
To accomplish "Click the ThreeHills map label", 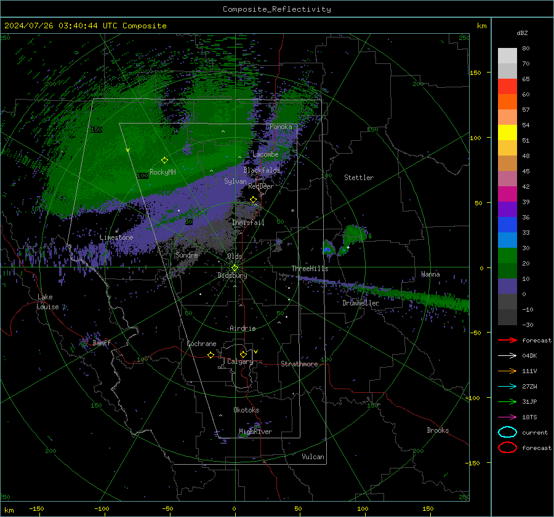I will [x=310, y=269].
